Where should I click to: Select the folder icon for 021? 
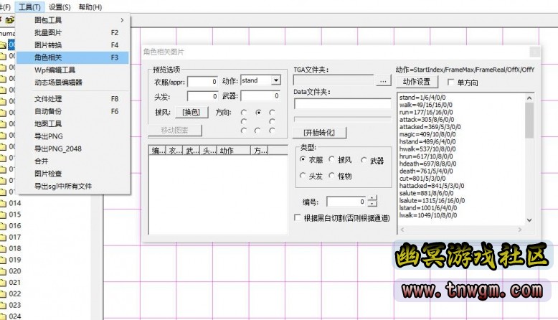coord(3,283)
